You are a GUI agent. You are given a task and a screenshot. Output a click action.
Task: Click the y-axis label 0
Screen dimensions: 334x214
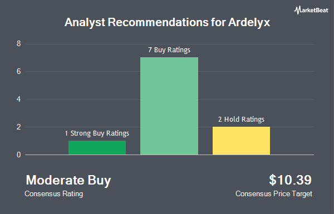point(19,155)
